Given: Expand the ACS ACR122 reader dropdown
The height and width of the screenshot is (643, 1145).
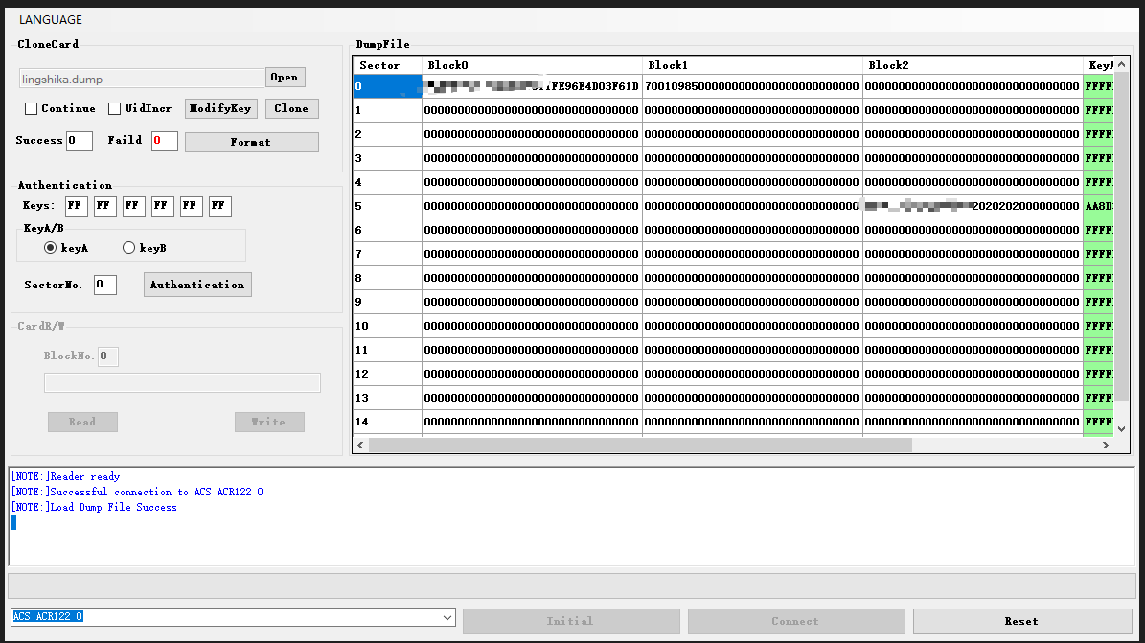Looking at the screenshot, I should (x=445, y=617).
